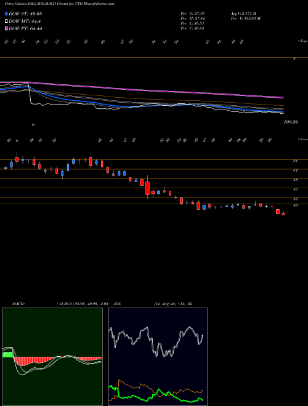The height and width of the screenshot is (406, 308).
Task: Open the MACD histogram chart panel
Action: [52, 357]
